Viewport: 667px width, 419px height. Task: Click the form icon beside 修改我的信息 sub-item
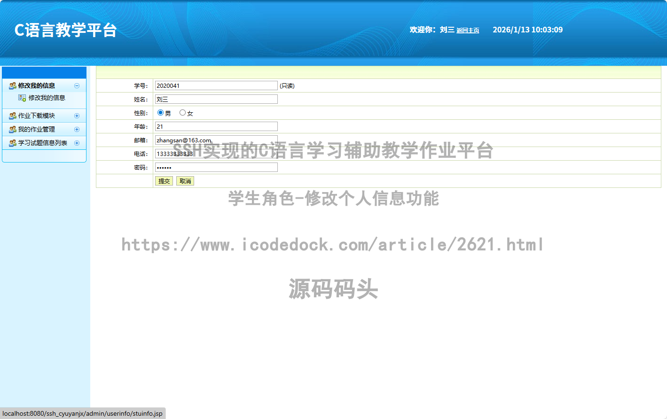[x=22, y=98]
